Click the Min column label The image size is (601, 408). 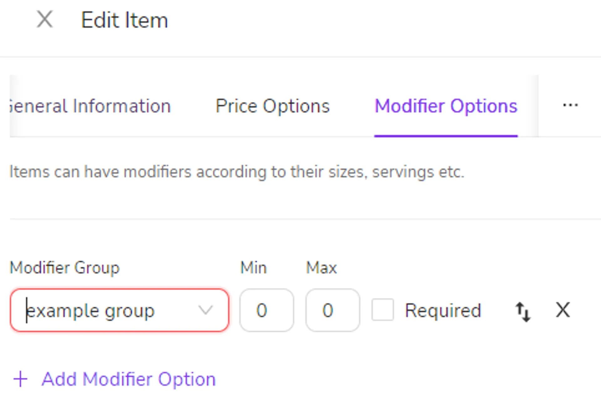[x=253, y=268]
